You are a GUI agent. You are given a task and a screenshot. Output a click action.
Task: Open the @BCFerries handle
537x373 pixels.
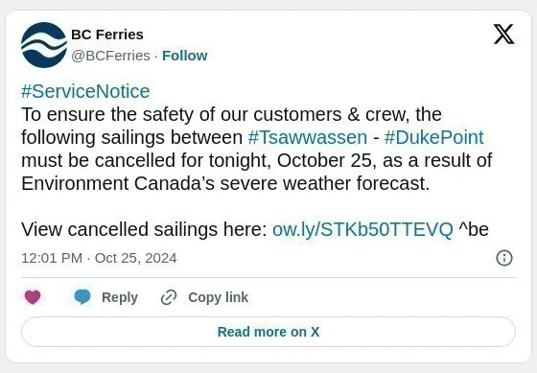click(x=110, y=56)
